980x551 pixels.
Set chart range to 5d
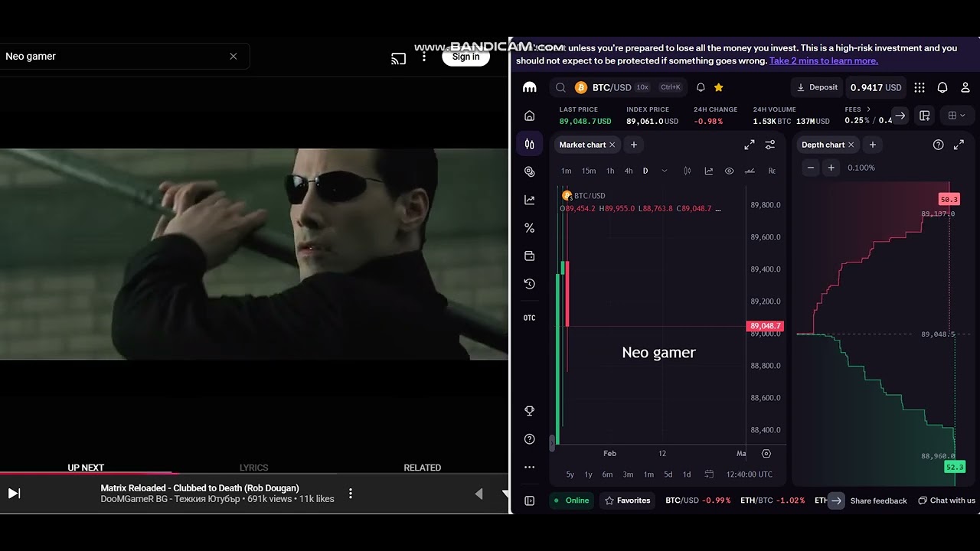click(668, 474)
